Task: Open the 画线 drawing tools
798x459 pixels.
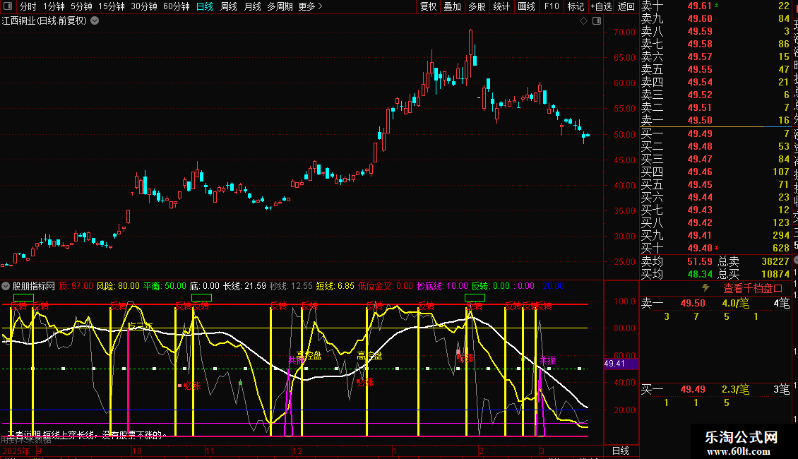Action: point(526,6)
